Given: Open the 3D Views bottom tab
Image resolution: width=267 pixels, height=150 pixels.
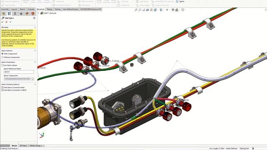Looking at the screenshot, I should [x=23, y=146].
